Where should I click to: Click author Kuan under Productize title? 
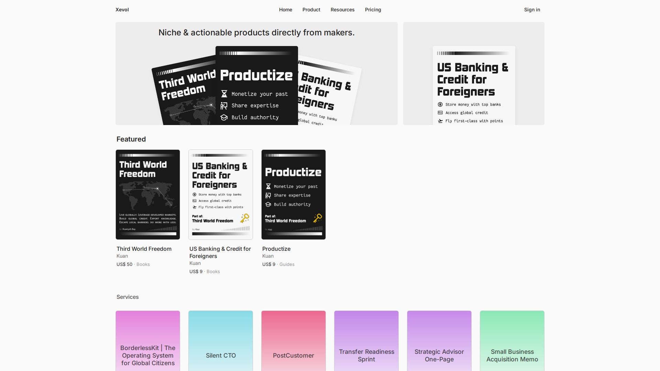(x=268, y=256)
